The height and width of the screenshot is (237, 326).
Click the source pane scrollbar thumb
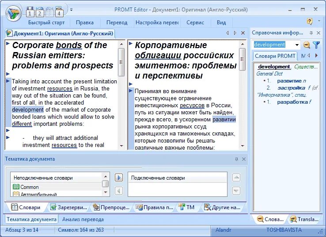click(x=121, y=62)
